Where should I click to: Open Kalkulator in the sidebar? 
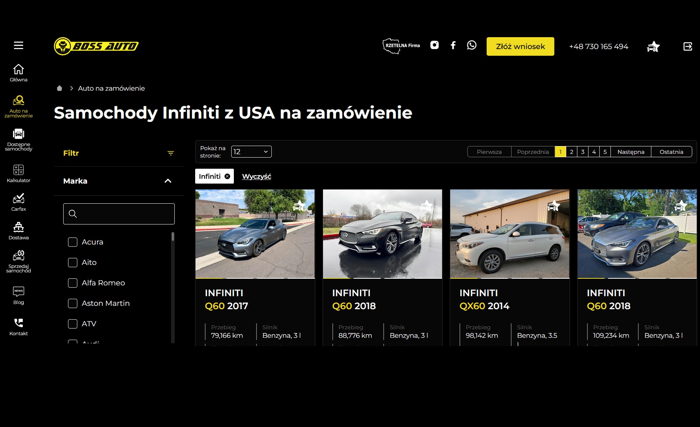coord(19,174)
